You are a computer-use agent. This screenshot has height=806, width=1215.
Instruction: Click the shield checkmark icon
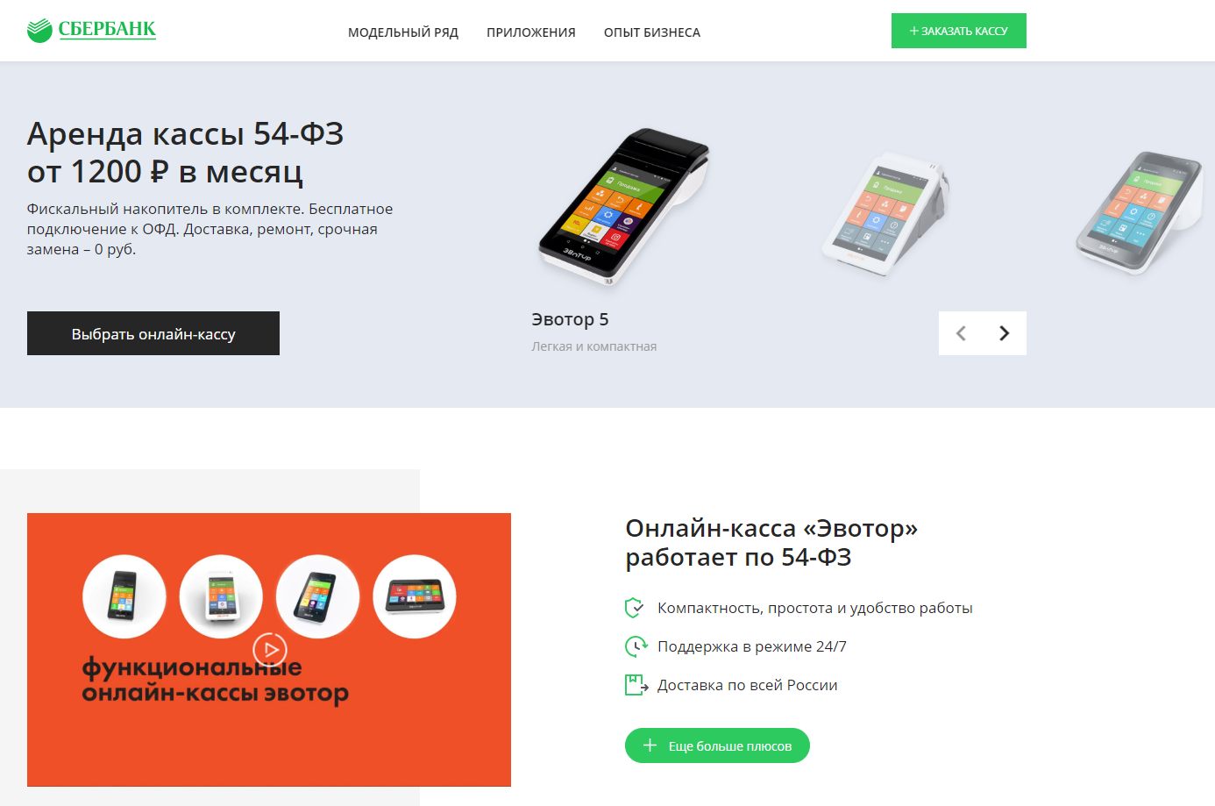click(x=635, y=608)
